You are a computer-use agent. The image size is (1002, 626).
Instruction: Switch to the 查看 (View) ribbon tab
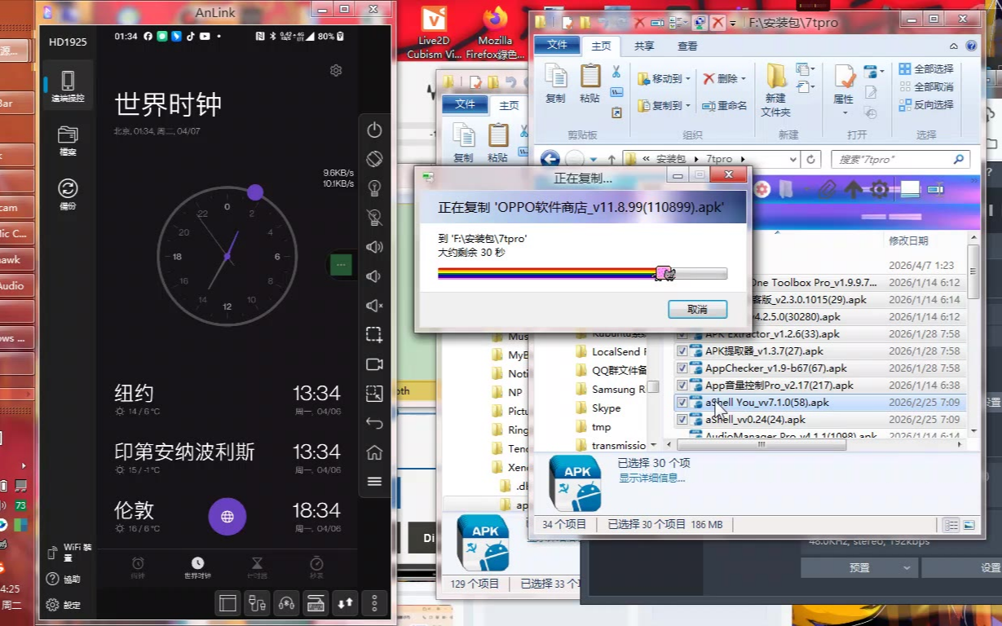(687, 46)
